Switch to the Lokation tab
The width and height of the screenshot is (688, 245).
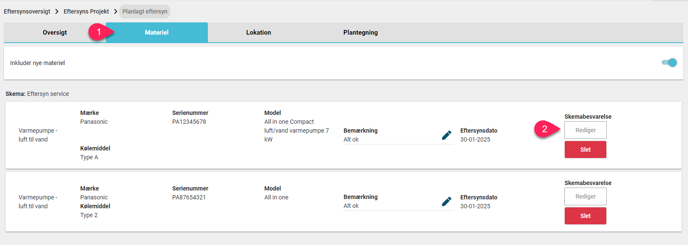(259, 33)
